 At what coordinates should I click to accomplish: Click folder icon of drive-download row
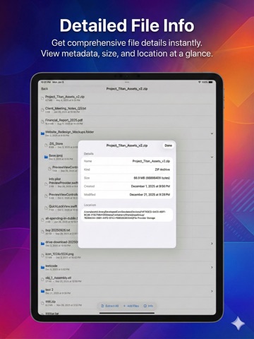coord(42,244)
